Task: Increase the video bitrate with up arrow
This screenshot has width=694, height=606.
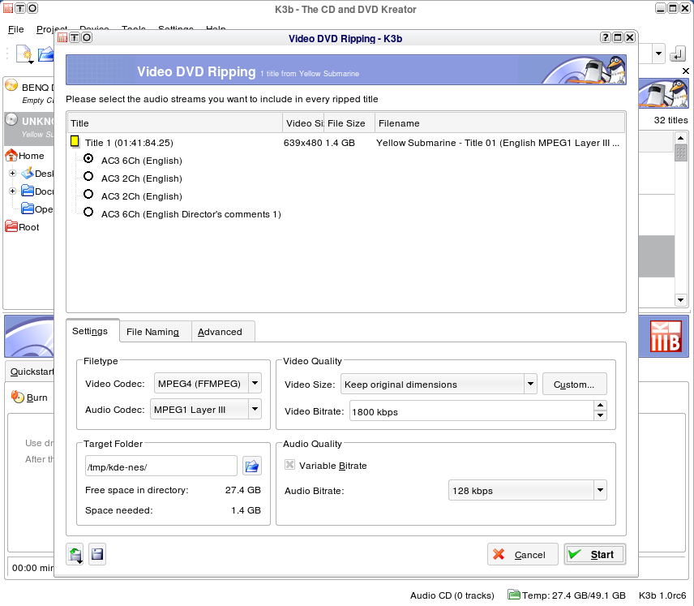Action: coord(600,406)
